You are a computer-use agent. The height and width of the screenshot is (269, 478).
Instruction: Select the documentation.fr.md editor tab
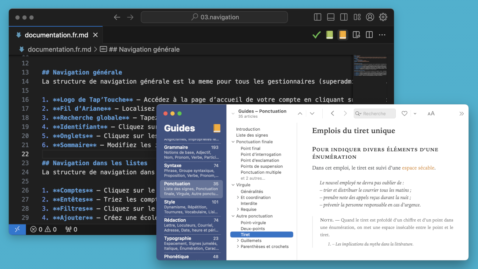[x=56, y=35]
